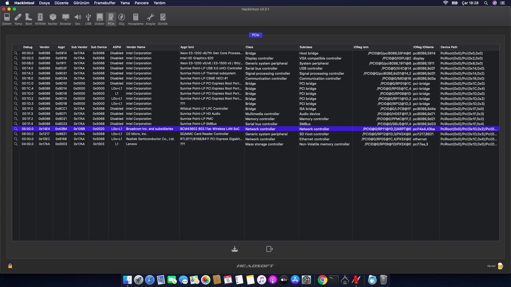The width and height of the screenshot is (511, 287).
Task: Open the Framebuffer menu
Action: [104, 3]
